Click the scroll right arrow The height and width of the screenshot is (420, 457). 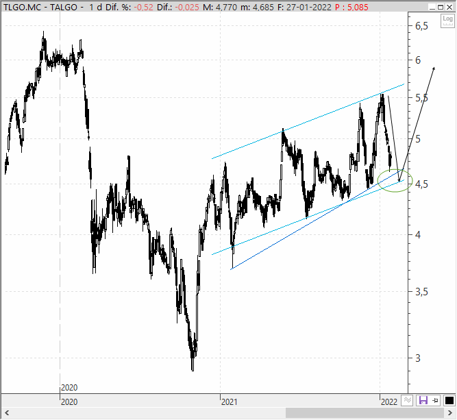pyautogui.click(x=449, y=413)
